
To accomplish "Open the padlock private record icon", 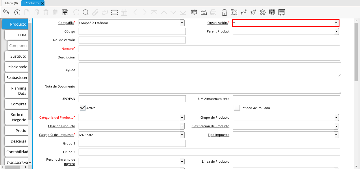I will [x=224, y=12].
